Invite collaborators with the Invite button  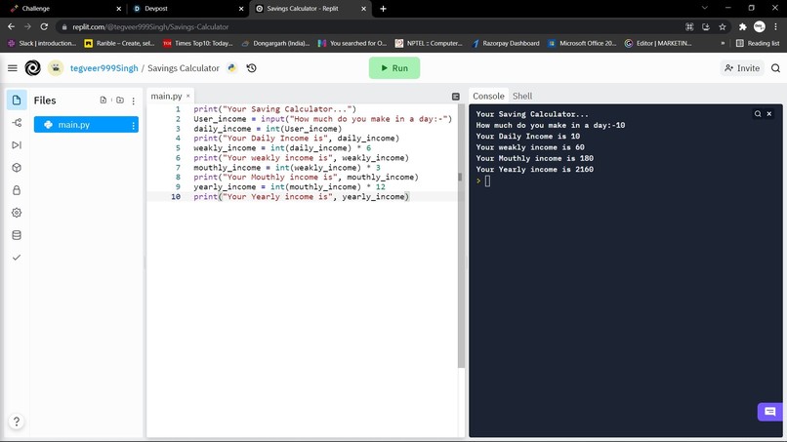[x=742, y=67]
